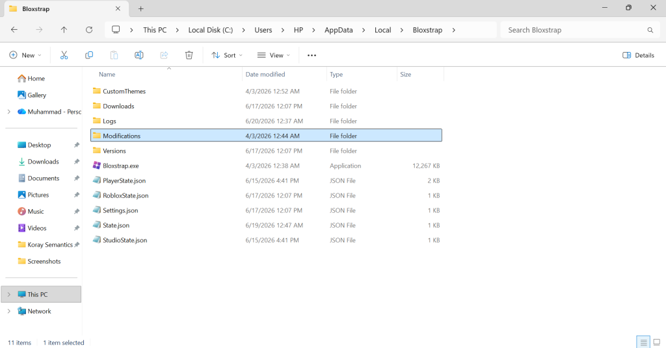Click the Delete trash can icon
The image size is (666, 348).
pos(189,55)
